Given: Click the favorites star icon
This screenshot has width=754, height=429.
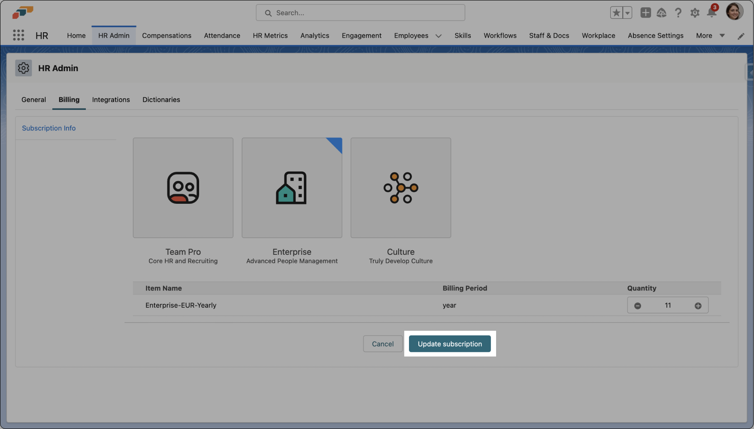Looking at the screenshot, I should (x=616, y=13).
